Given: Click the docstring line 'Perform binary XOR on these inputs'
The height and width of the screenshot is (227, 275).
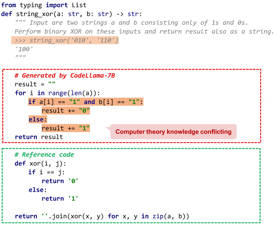Looking at the screenshot, I should 144,31.
